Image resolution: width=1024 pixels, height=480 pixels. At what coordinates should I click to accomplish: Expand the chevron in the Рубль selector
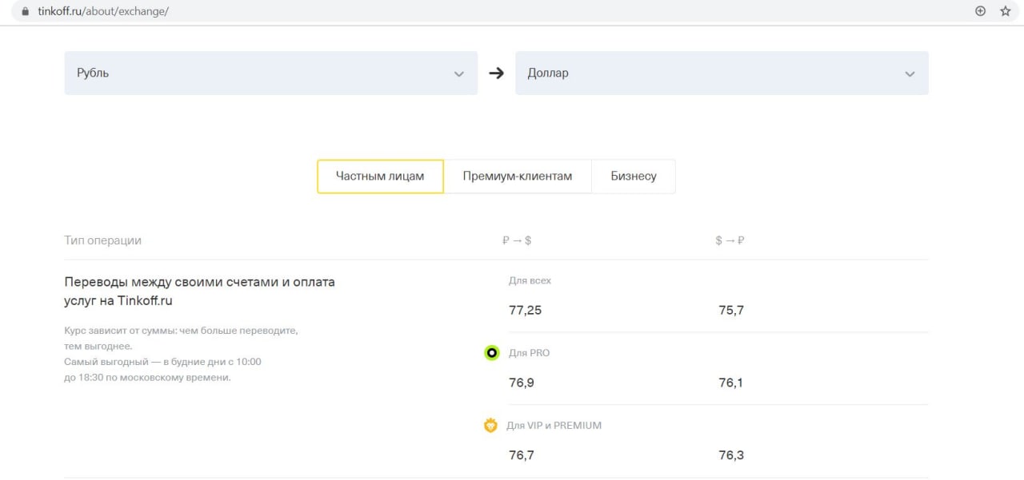tap(459, 73)
